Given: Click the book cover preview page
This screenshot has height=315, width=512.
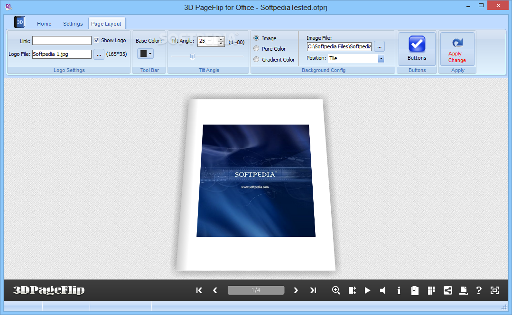Looking at the screenshot, I should point(256,185).
